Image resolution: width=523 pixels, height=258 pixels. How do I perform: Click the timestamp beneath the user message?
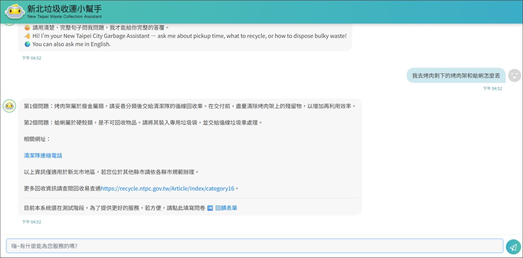pos(492,88)
